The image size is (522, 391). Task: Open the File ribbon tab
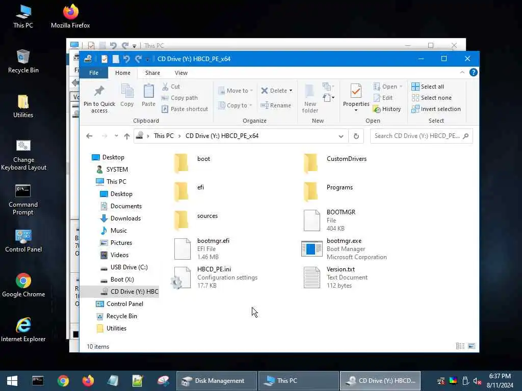(94, 73)
